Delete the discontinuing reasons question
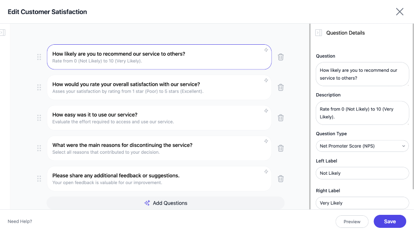414x233 pixels. pos(281,148)
